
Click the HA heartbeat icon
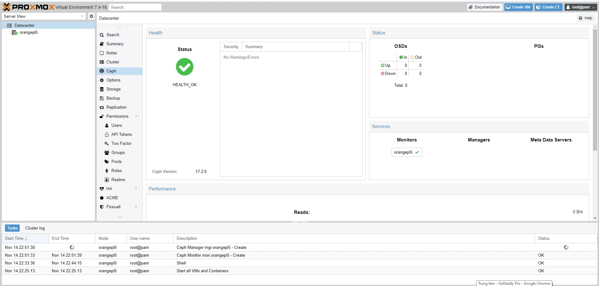102,189
